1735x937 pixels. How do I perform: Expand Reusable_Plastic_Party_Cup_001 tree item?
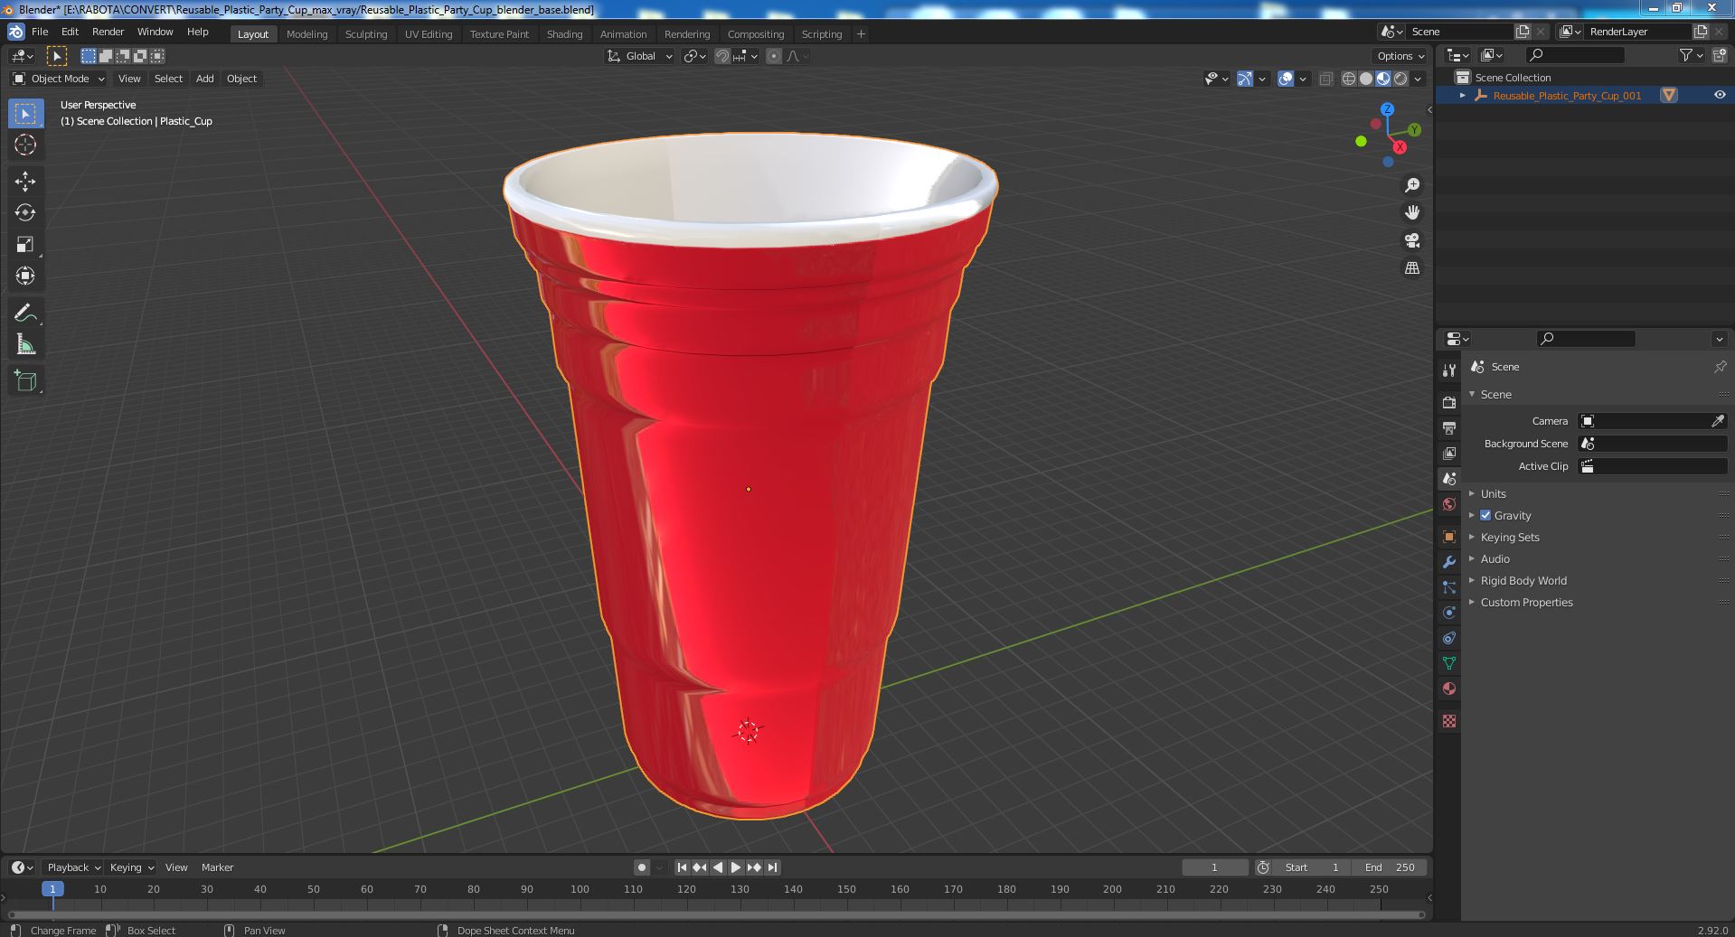click(1463, 95)
